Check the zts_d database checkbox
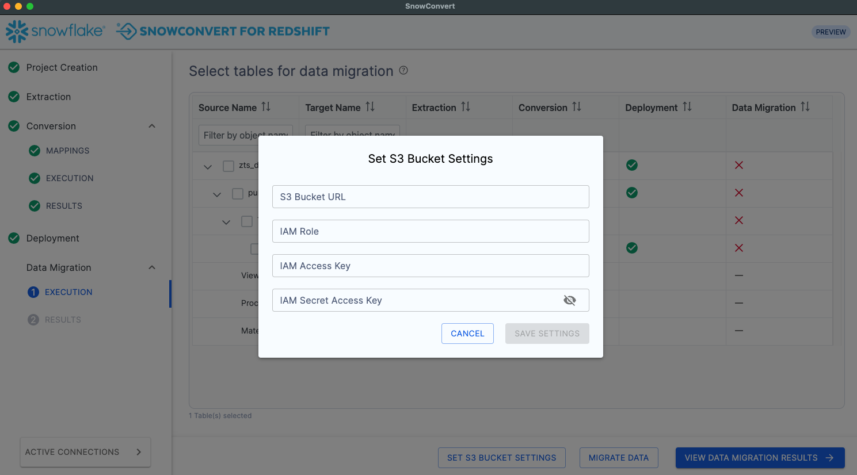Image resolution: width=857 pixels, height=475 pixels. click(228, 166)
